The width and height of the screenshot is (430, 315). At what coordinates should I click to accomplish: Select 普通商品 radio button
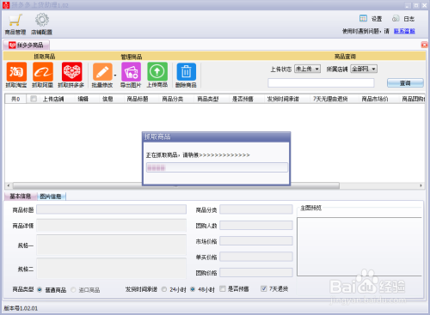[40, 290]
